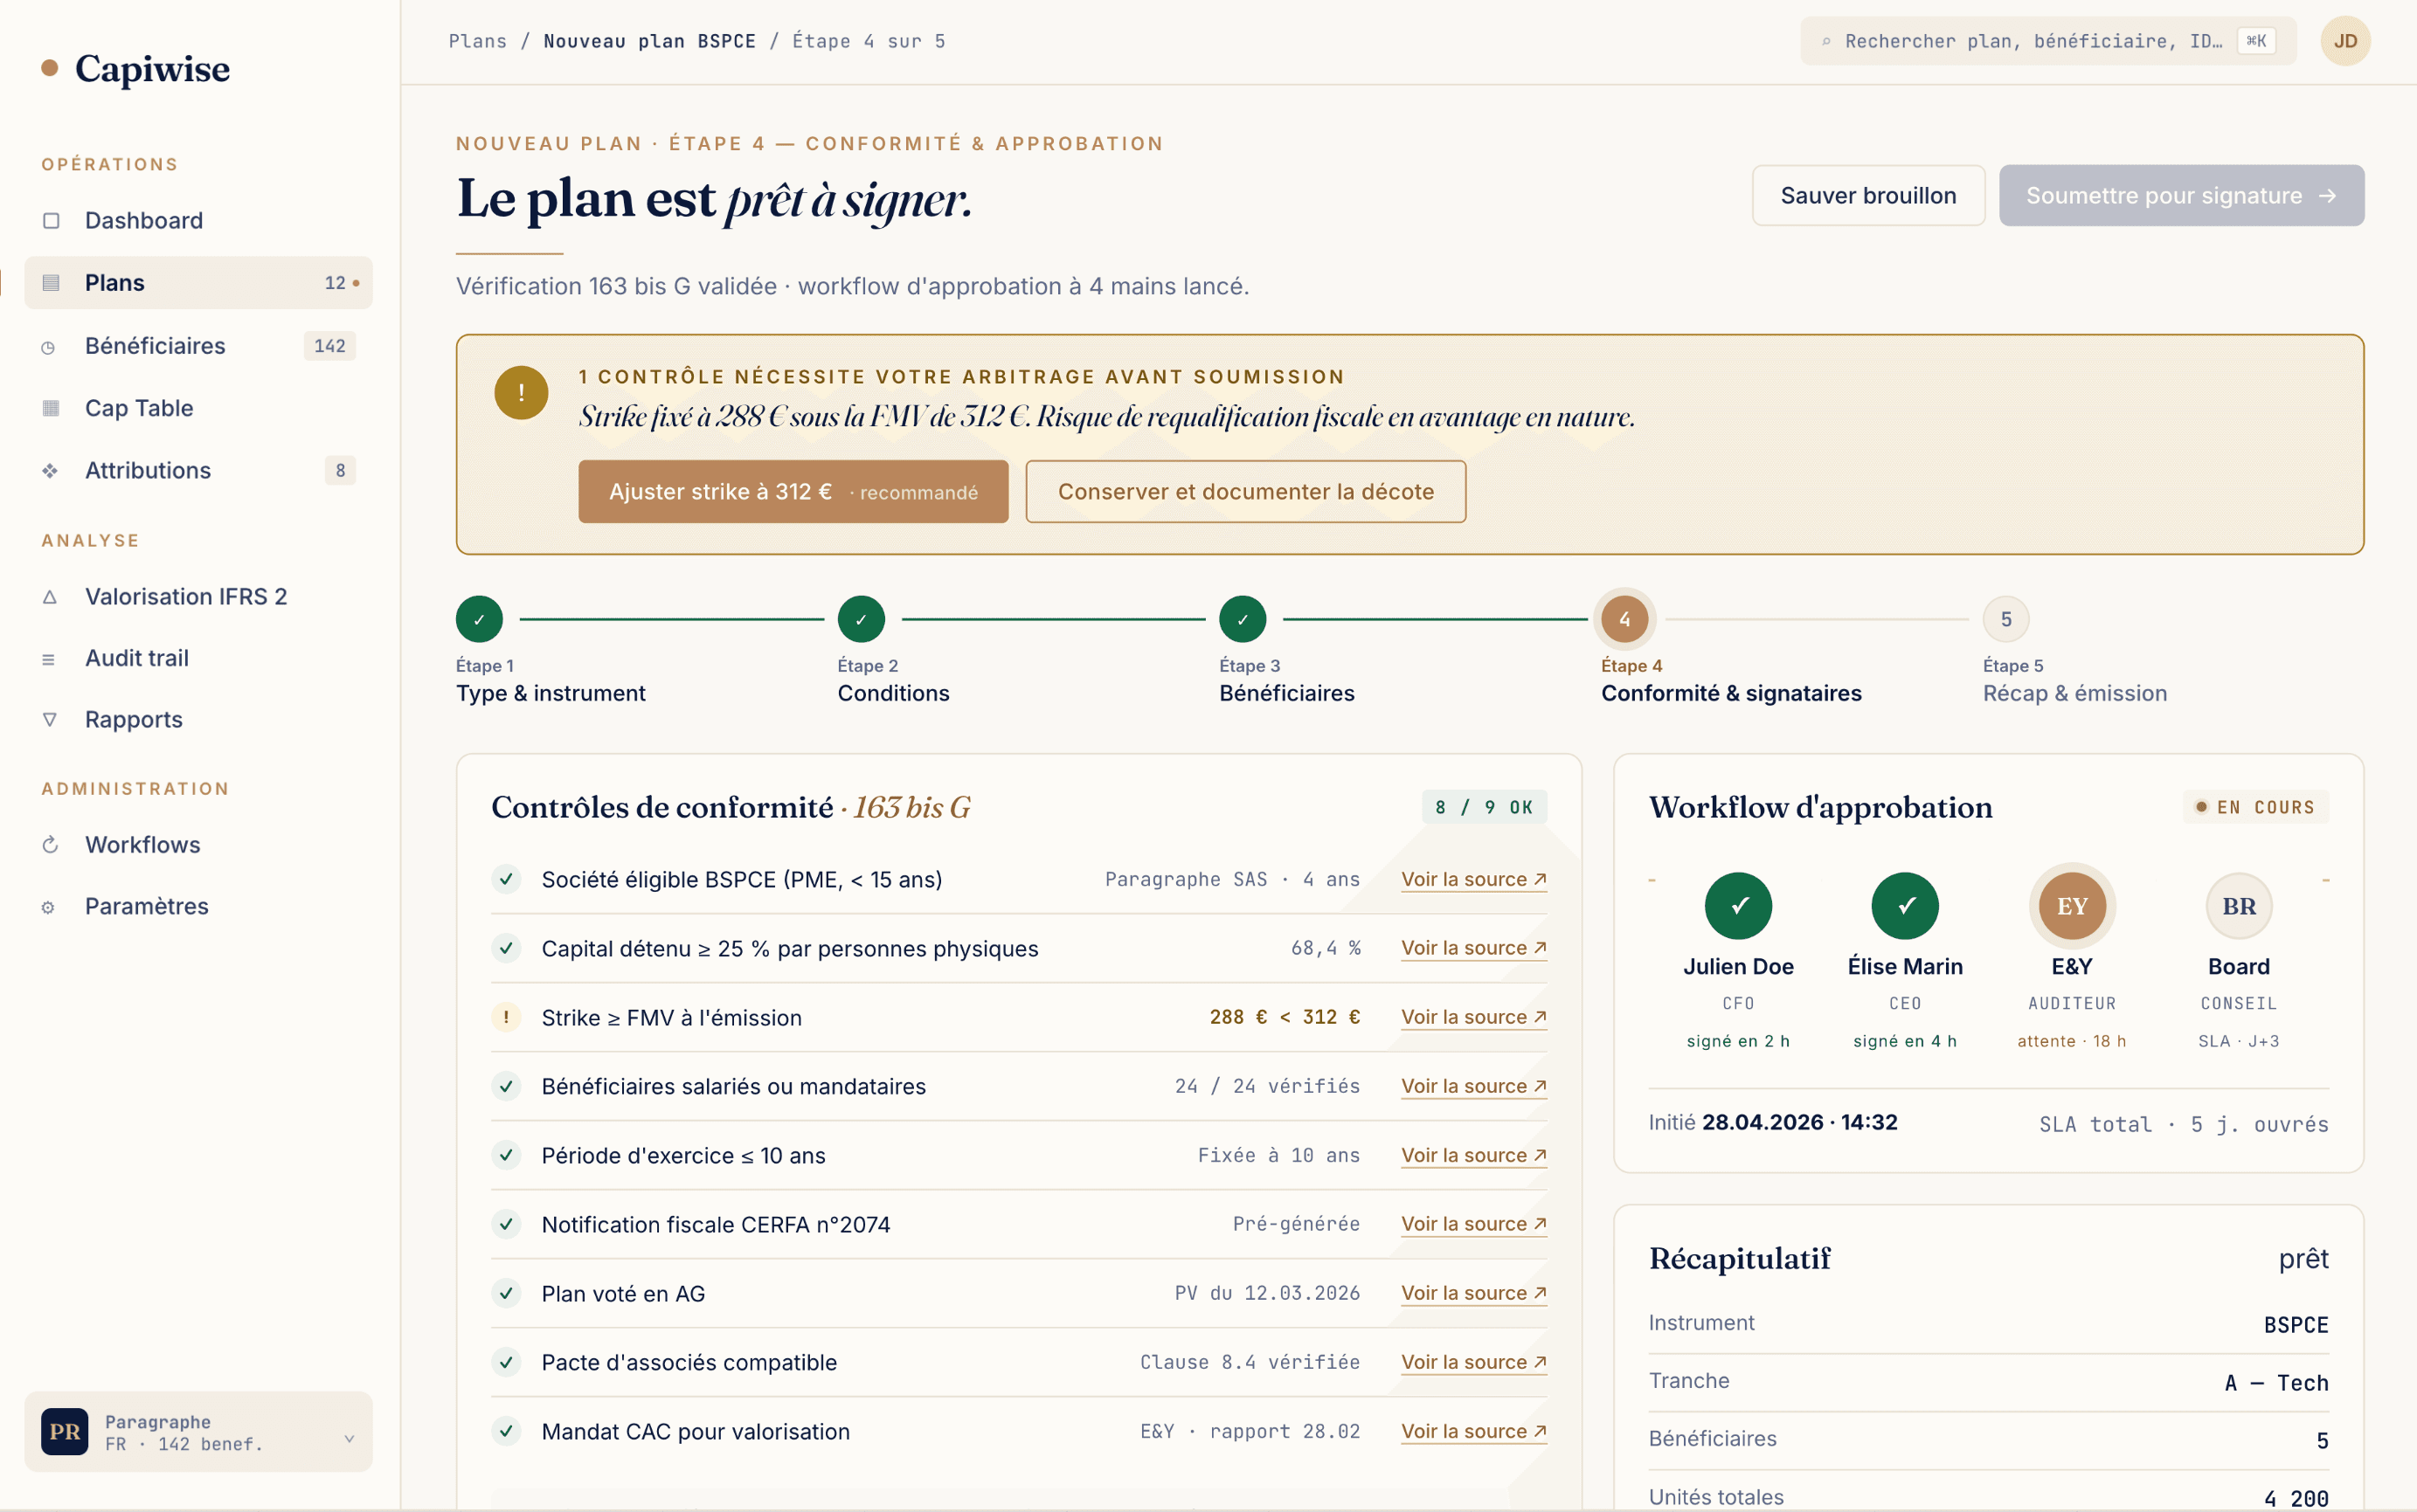The width and height of the screenshot is (2417, 1512).
Task: Click the 8 / 9 OK status badge
Action: coord(1484,807)
